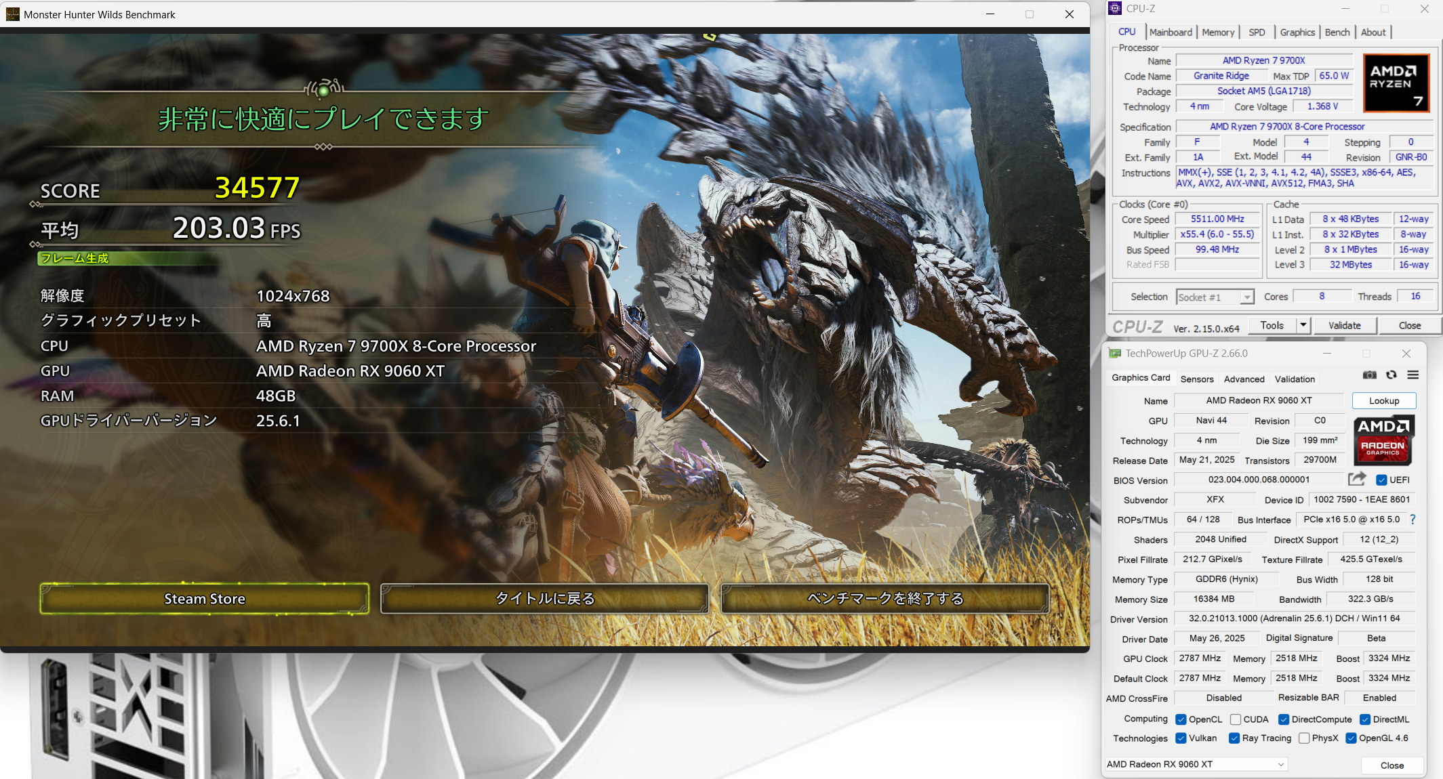Click the BIOS export share icon

click(1357, 479)
